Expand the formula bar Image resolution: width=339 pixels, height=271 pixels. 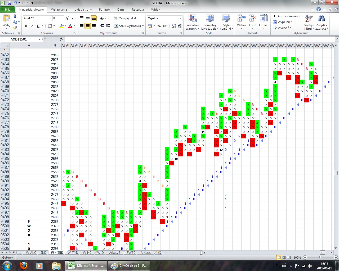337,39
